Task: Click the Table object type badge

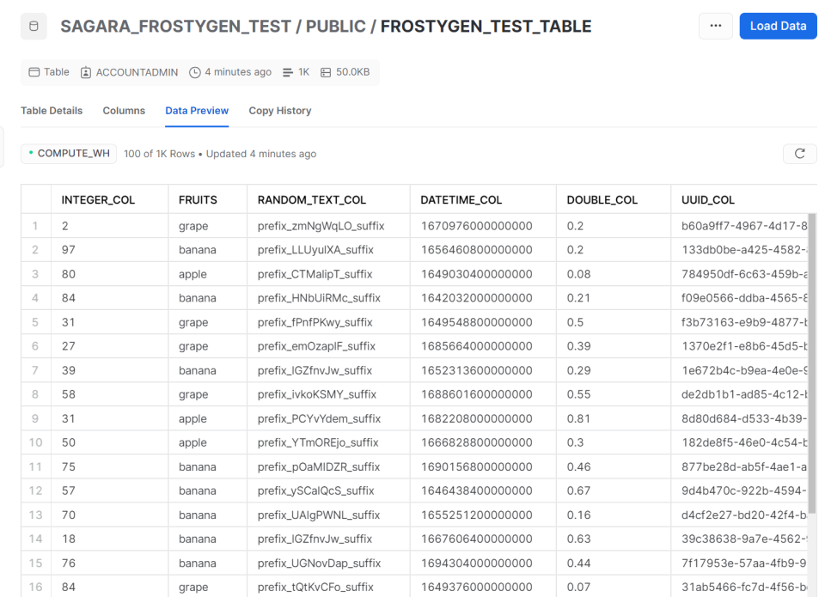Action: pyautogui.click(x=47, y=72)
